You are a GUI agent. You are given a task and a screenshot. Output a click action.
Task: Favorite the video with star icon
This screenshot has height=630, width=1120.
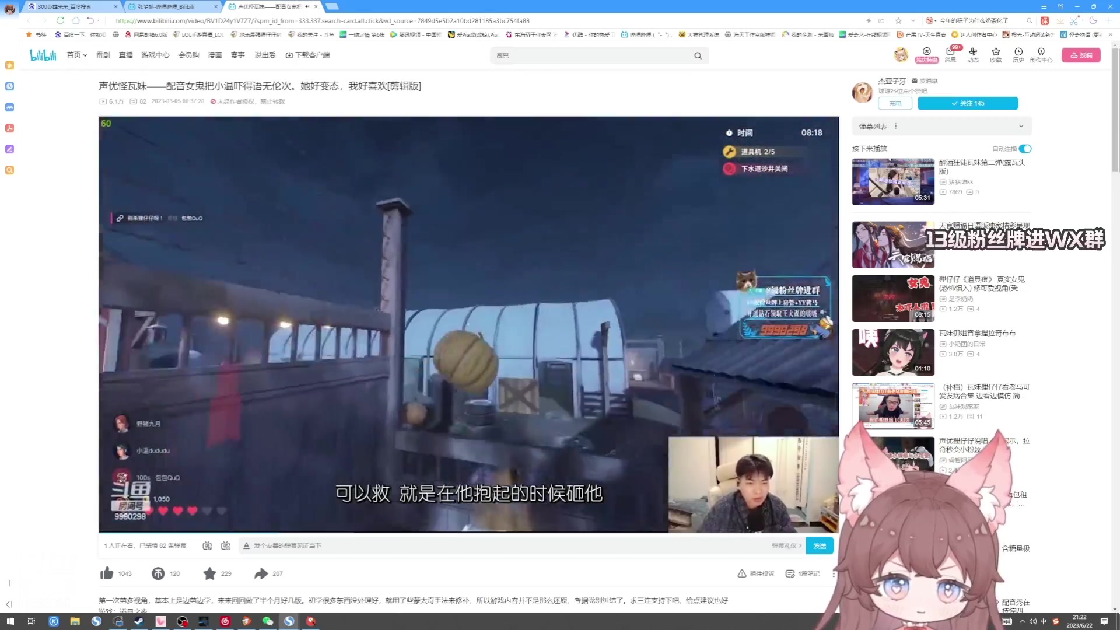[209, 573]
